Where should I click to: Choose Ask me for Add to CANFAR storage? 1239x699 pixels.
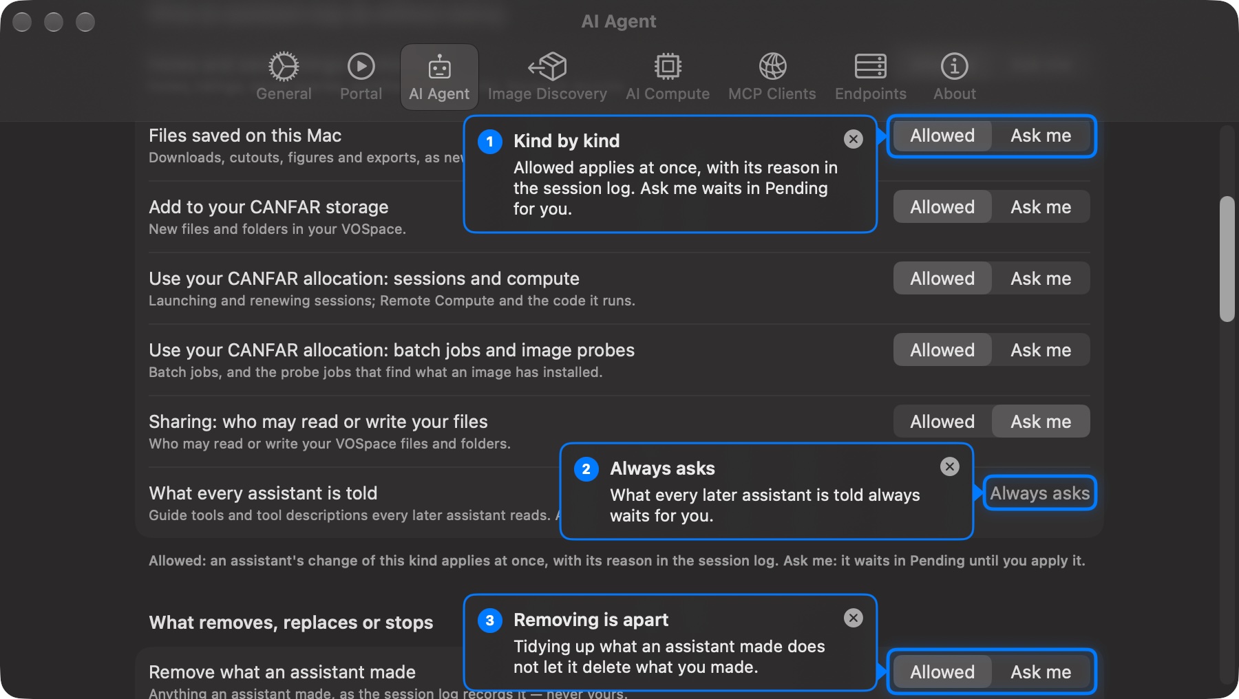coord(1041,207)
